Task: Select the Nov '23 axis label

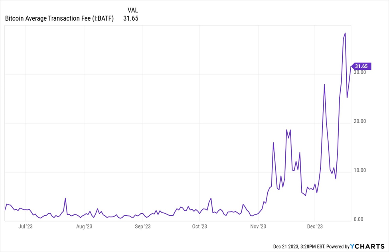Action: click(x=258, y=226)
